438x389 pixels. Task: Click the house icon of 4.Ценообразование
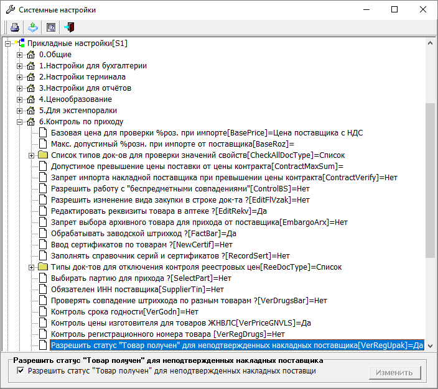(30, 99)
